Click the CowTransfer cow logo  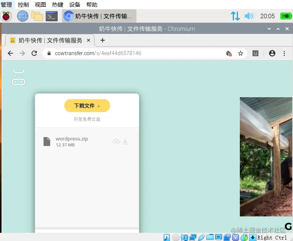(x=19, y=77)
